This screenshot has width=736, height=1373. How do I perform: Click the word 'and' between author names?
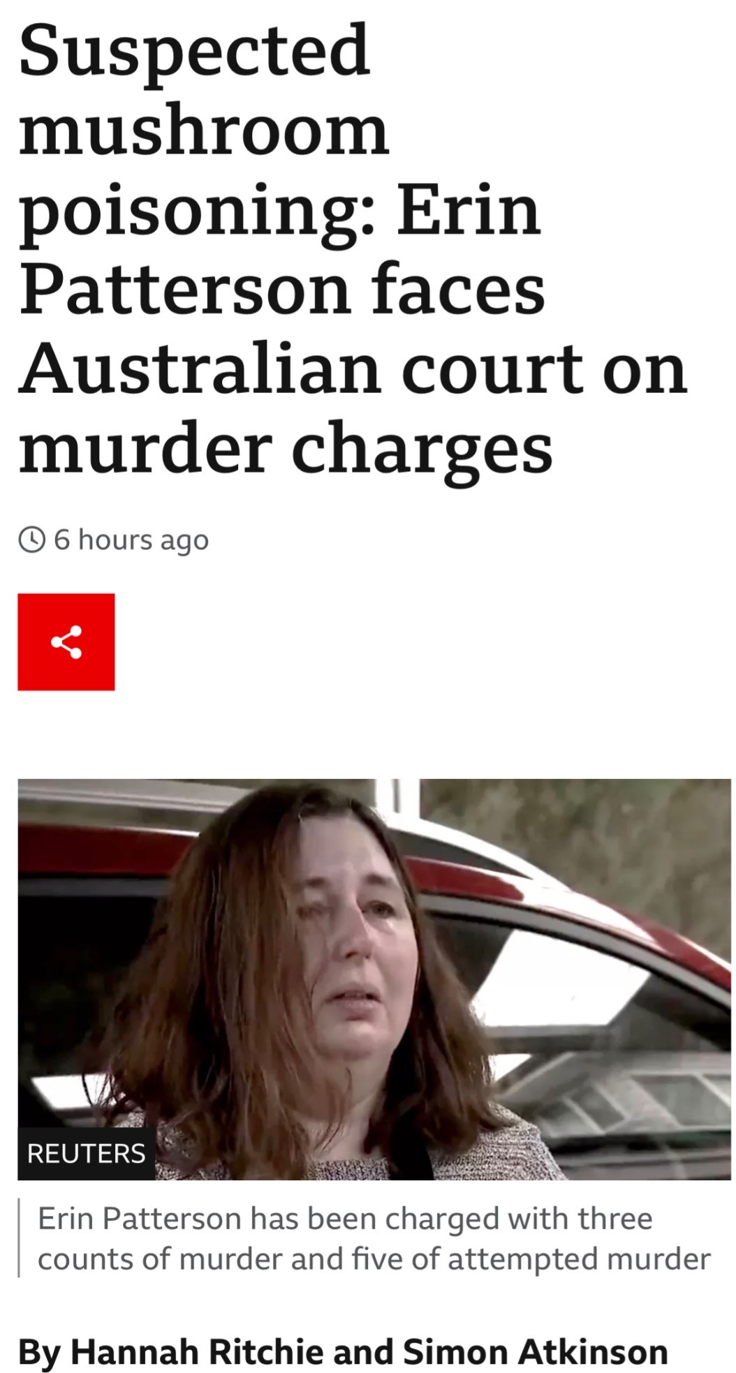point(365,1351)
